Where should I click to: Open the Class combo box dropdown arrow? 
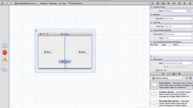(x=190, y=11)
